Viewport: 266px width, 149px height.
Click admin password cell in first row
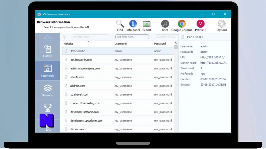[x=158, y=51]
